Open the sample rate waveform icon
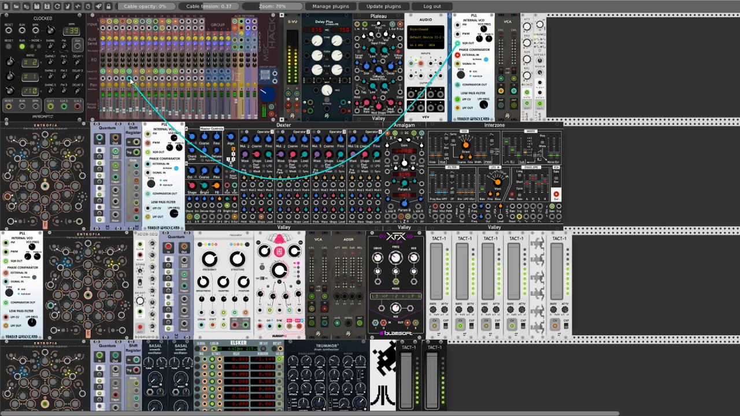Viewport: 740px width, 416px height. click(x=77, y=6)
